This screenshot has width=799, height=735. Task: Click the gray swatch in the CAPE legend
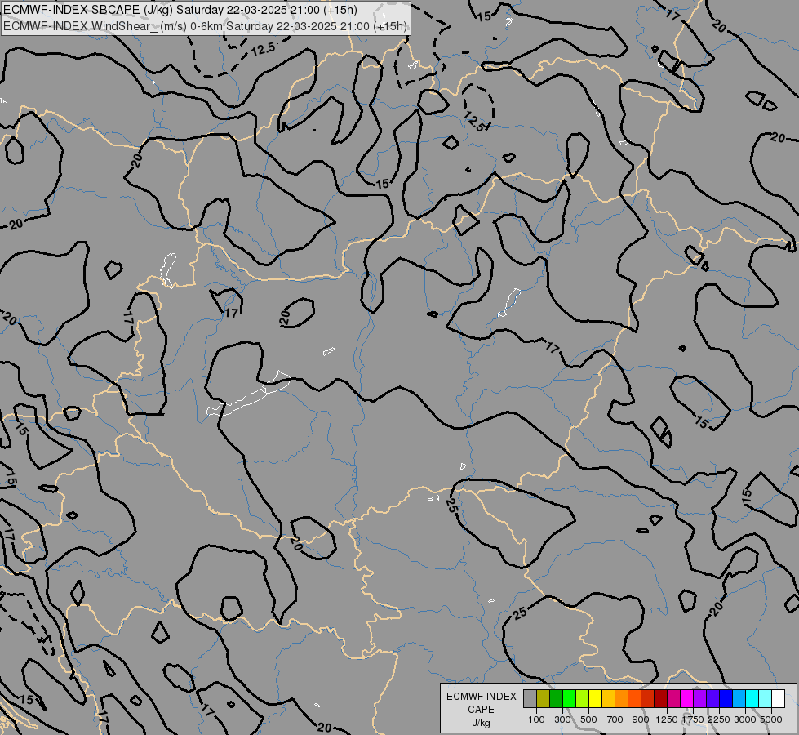tap(530, 698)
